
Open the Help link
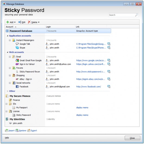7,138
